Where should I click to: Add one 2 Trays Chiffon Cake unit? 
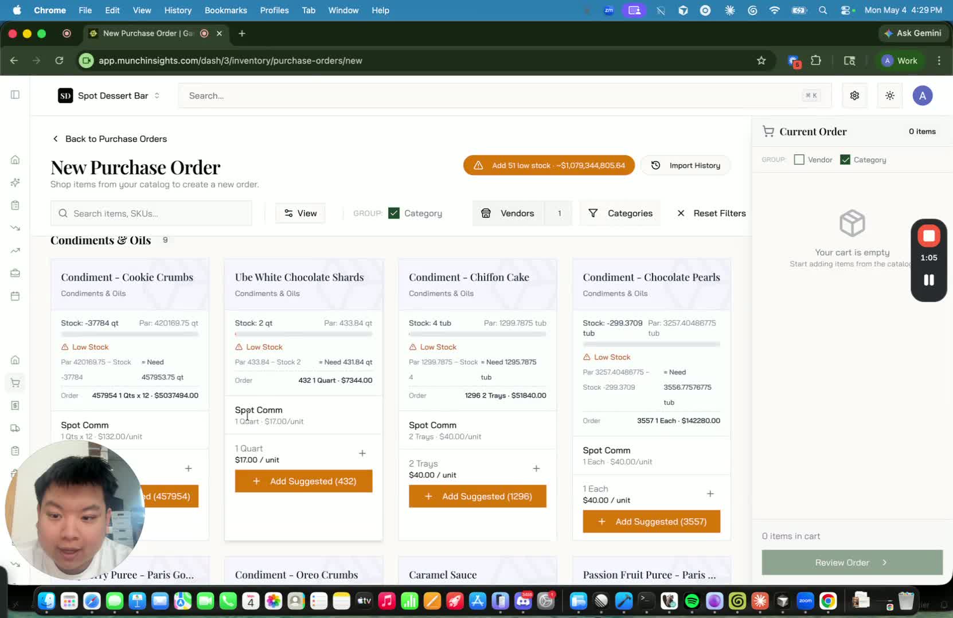(536, 468)
